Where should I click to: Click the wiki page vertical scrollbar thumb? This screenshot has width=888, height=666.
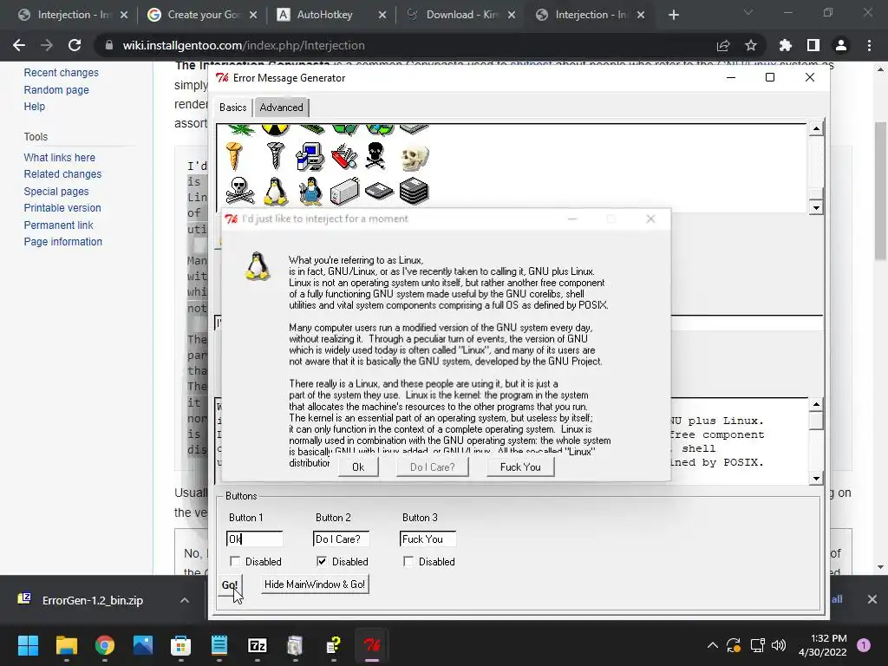coord(880,190)
